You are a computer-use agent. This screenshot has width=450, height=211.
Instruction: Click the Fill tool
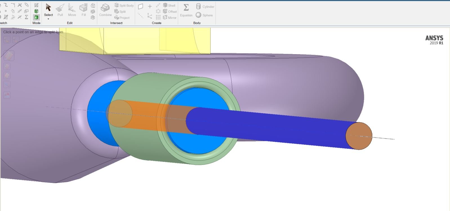pos(84,10)
